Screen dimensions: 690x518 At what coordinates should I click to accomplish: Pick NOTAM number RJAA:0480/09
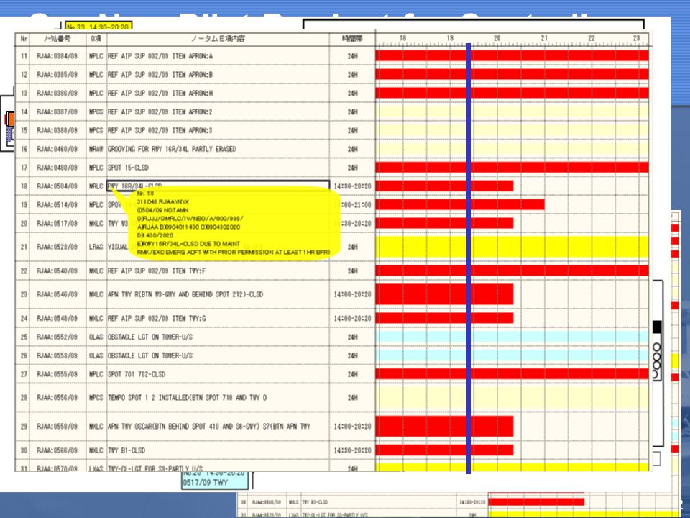click(x=57, y=168)
